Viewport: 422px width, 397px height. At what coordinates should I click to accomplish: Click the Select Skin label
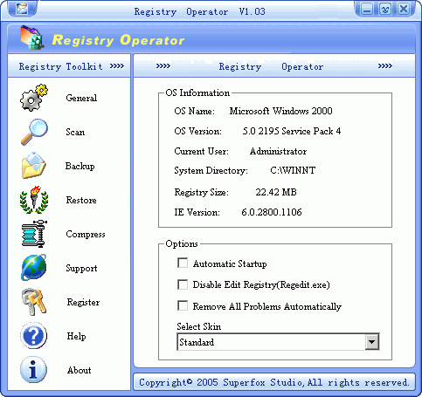[x=199, y=326]
